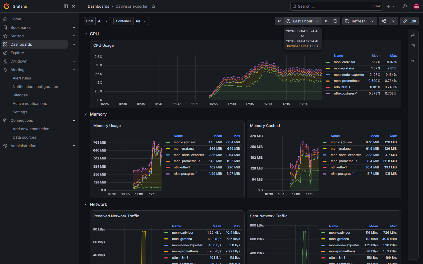
Task: Expand the Bookmarks section
Action: pos(74,27)
